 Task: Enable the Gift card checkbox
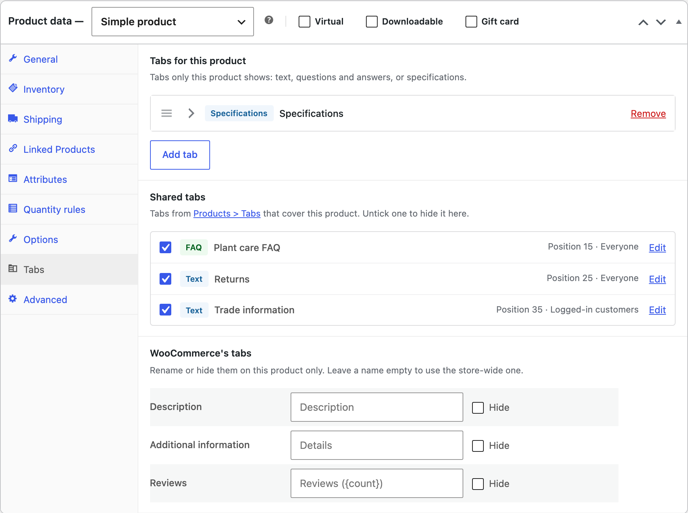[471, 22]
